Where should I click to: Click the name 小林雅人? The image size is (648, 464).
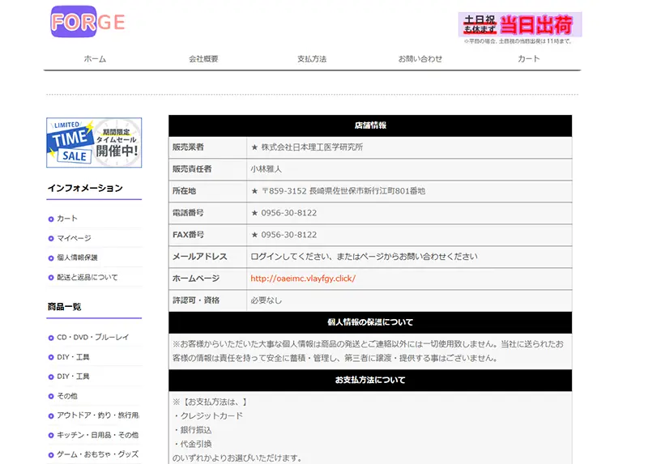tap(266, 169)
